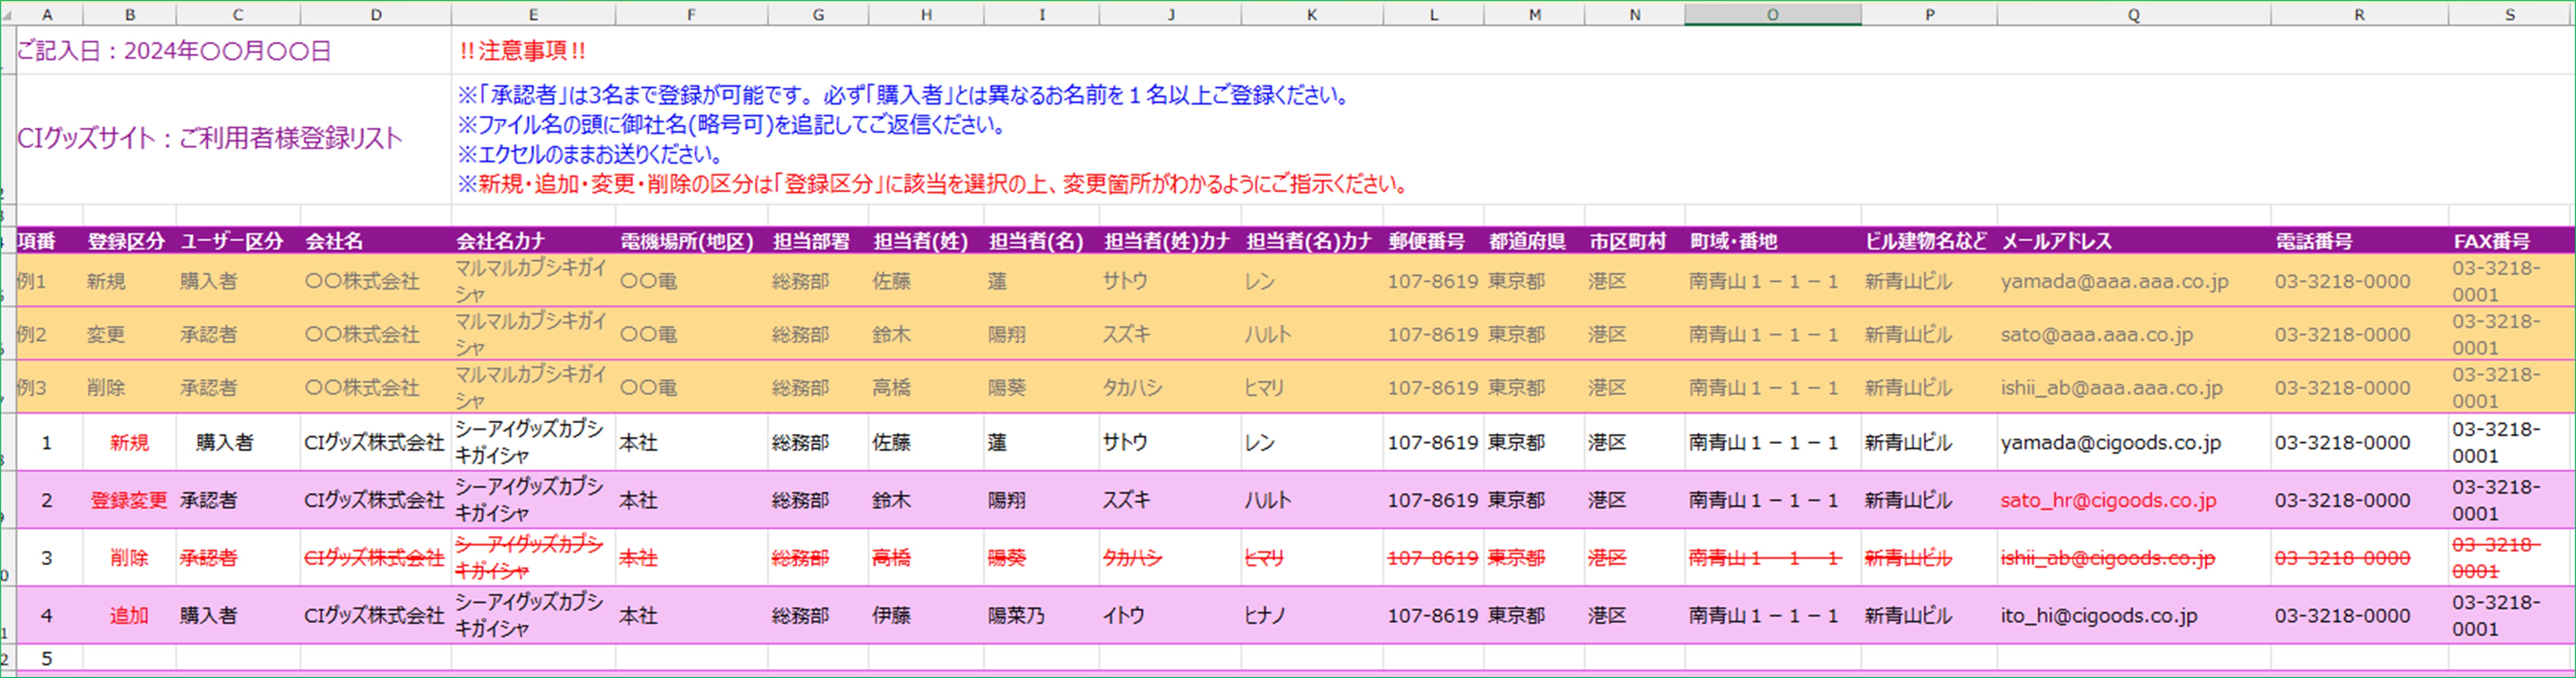
Task: Select column Q header
Action: (x=2133, y=14)
